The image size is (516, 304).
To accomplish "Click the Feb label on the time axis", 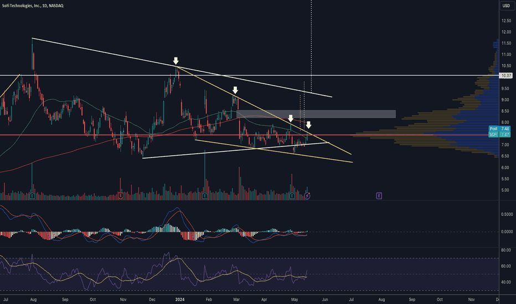I will tap(209, 300).
